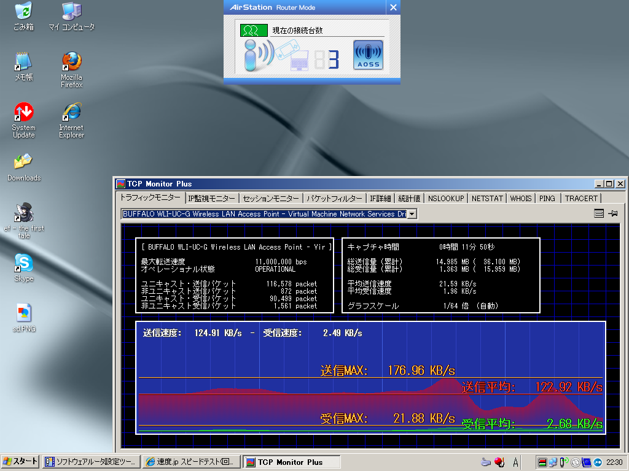The image size is (629, 471).
Task: Click the グラフスケール 1/64 倍 row
Action: click(423, 305)
